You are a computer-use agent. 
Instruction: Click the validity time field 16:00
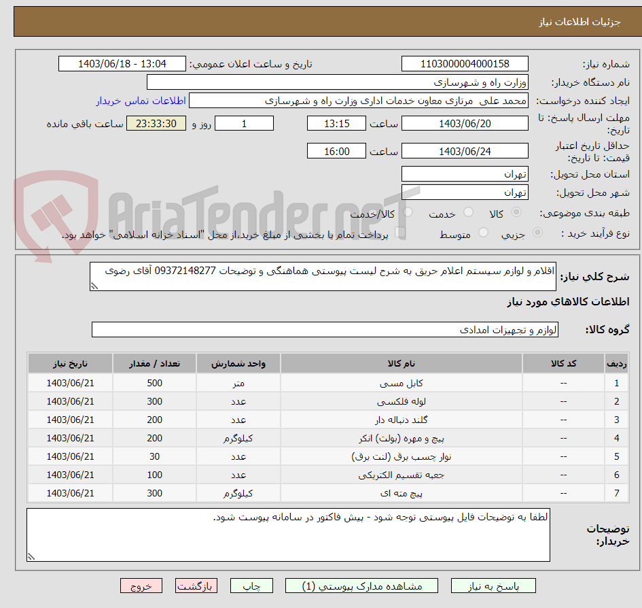[336, 151]
